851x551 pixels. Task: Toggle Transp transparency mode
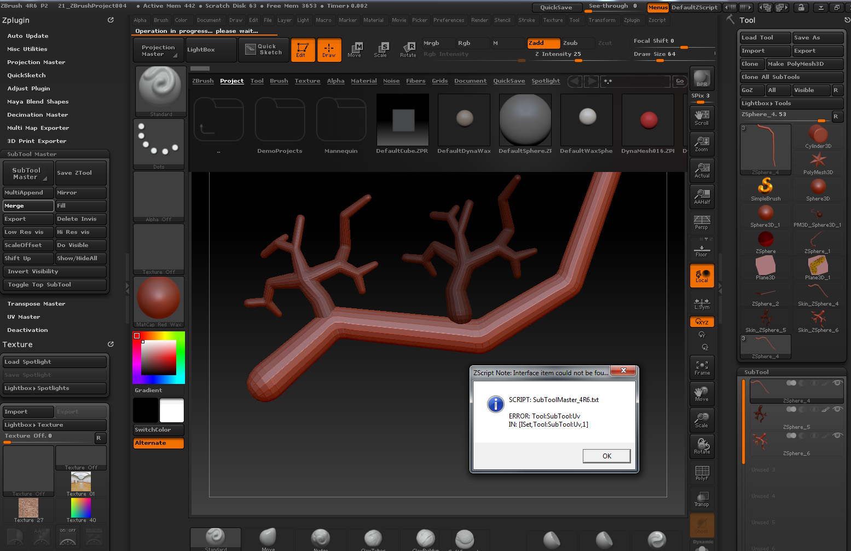click(x=702, y=499)
